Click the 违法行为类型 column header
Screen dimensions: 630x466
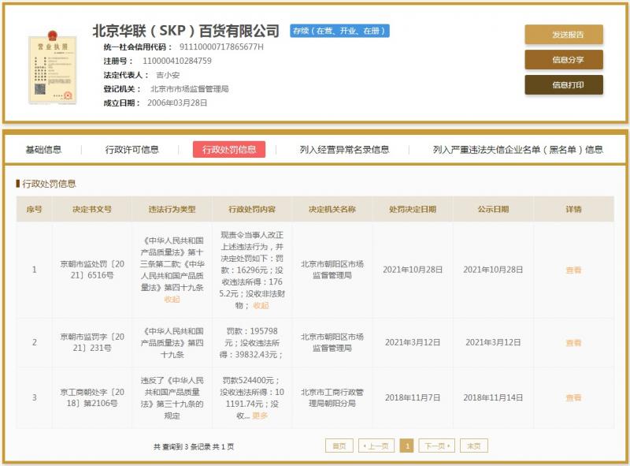172,209
